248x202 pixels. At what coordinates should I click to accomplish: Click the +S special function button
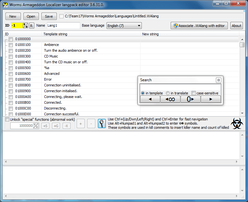(45, 126)
